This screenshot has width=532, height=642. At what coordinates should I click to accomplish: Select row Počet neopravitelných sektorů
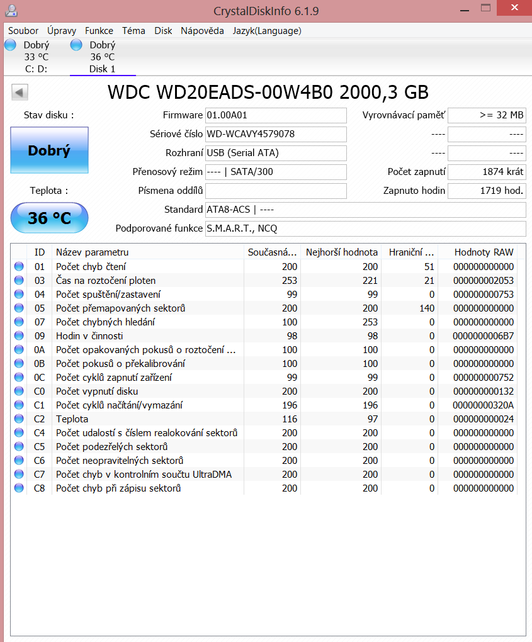pos(264,460)
